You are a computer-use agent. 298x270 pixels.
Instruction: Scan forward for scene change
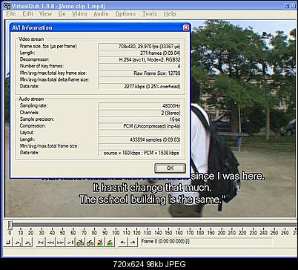point(110,242)
